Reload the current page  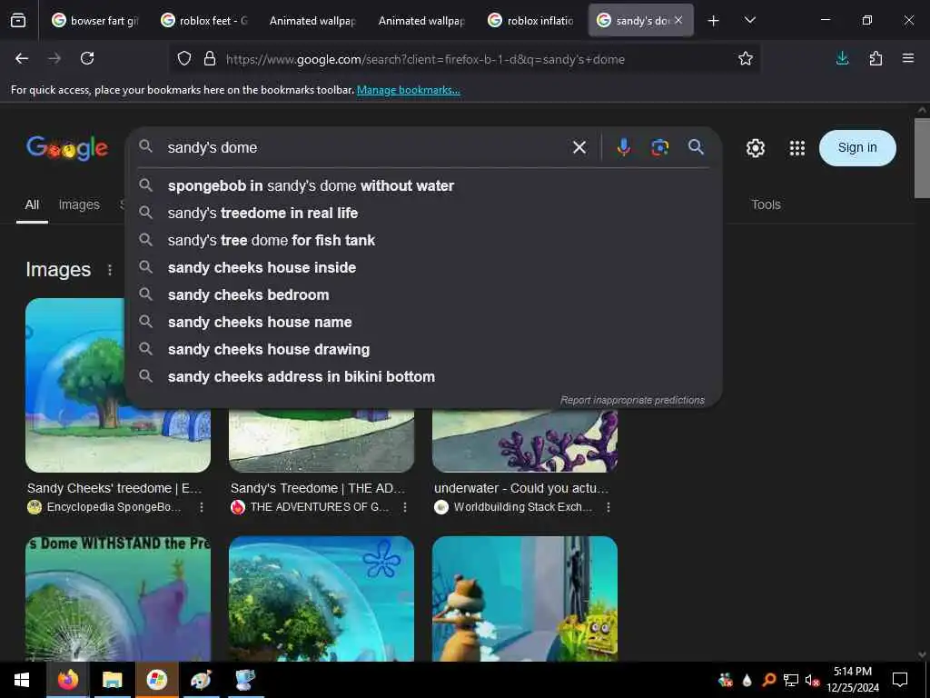(x=87, y=59)
